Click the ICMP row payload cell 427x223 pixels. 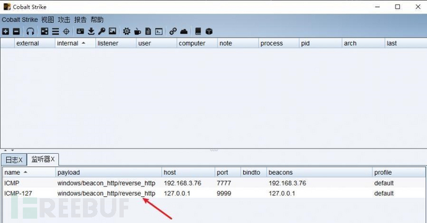click(109, 183)
